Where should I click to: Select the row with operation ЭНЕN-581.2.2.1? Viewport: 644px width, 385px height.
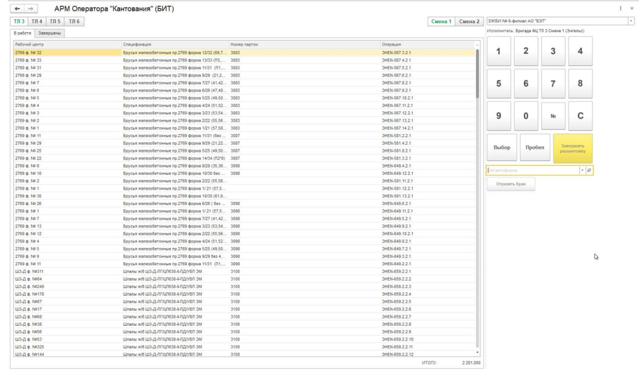click(x=245, y=135)
